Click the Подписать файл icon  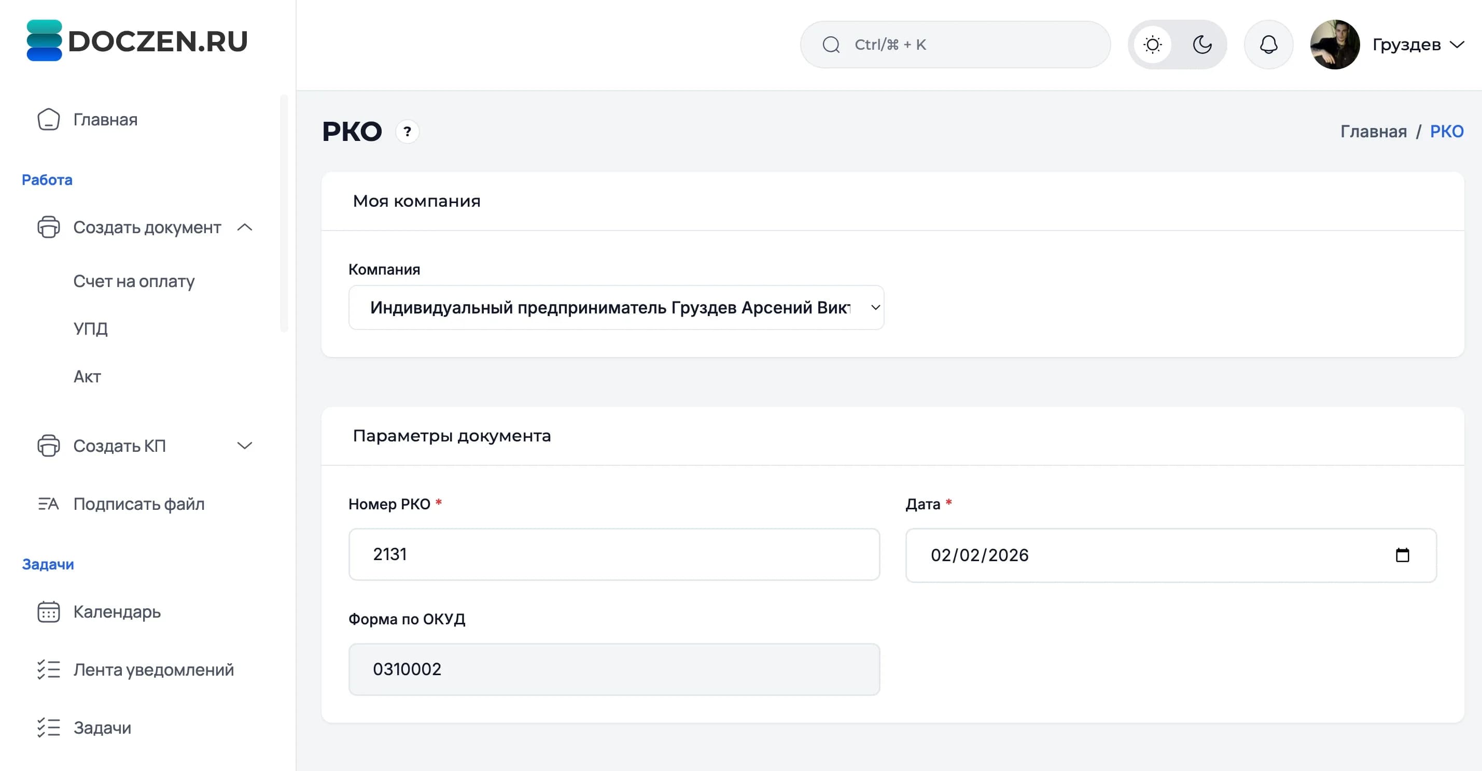coord(48,504)
